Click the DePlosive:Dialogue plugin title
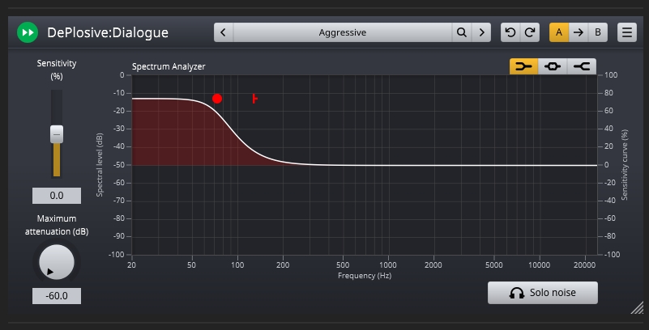649x330 pixels. 108,32
